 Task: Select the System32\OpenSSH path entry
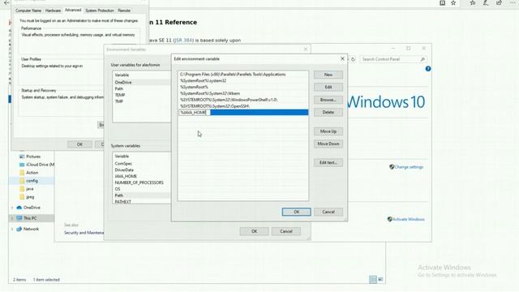[243, 106]
